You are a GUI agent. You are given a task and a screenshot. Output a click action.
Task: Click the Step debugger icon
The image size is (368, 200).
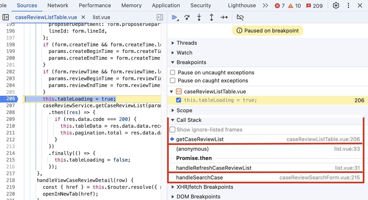pos(224,17)
